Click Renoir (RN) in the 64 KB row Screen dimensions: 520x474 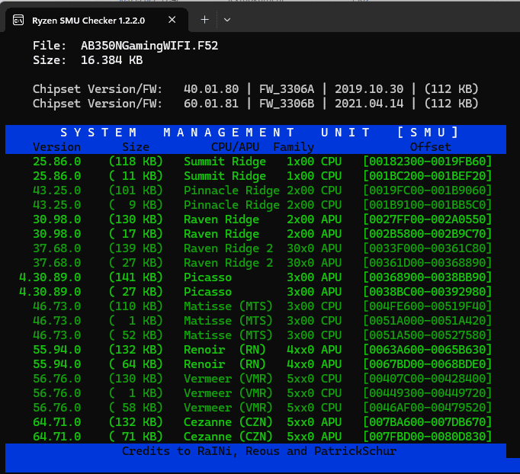pos(224,364)
